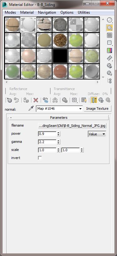Screen dimensions: 117x256
Task: Select the half-stone half-grass sample slot
Action: tap(28, 71)
